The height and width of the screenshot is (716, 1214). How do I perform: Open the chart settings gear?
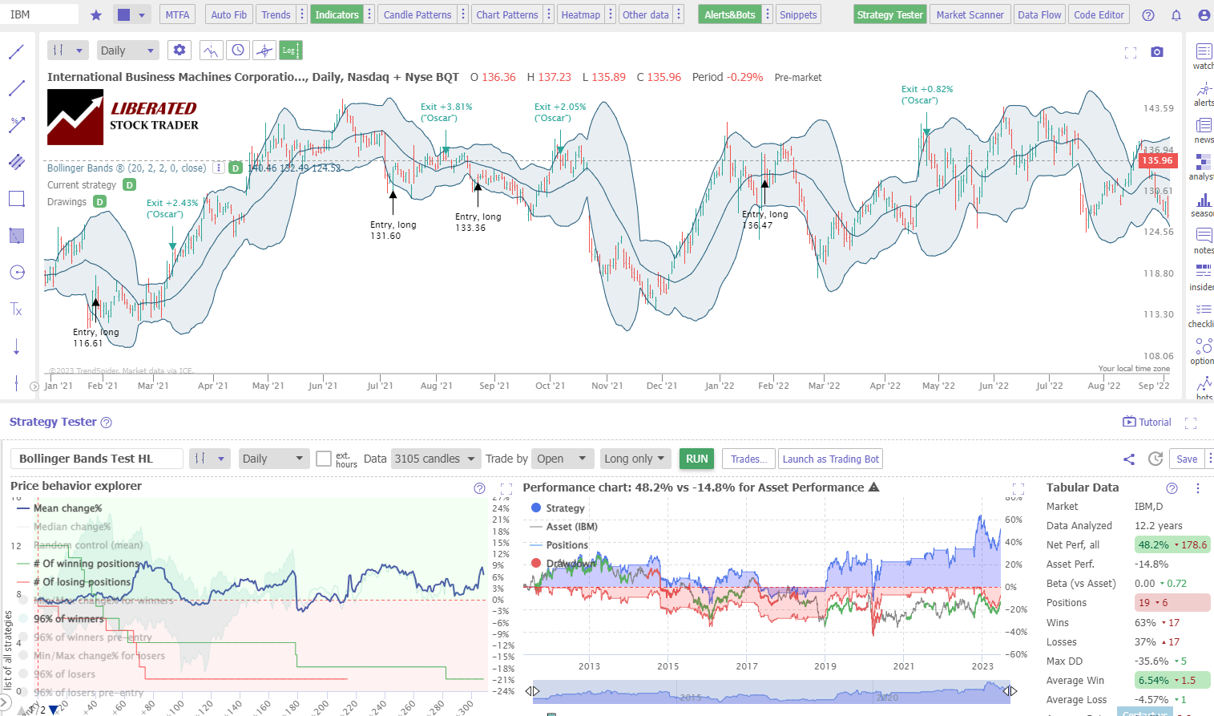click(179, 50)
